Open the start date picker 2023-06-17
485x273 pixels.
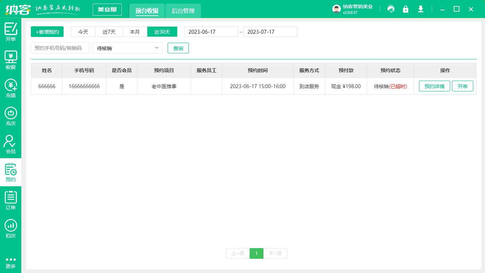coord(211,32)
